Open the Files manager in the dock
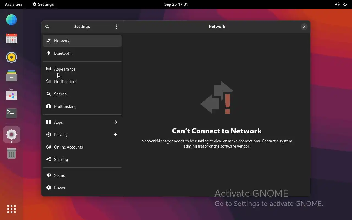 tap(12, 76)
